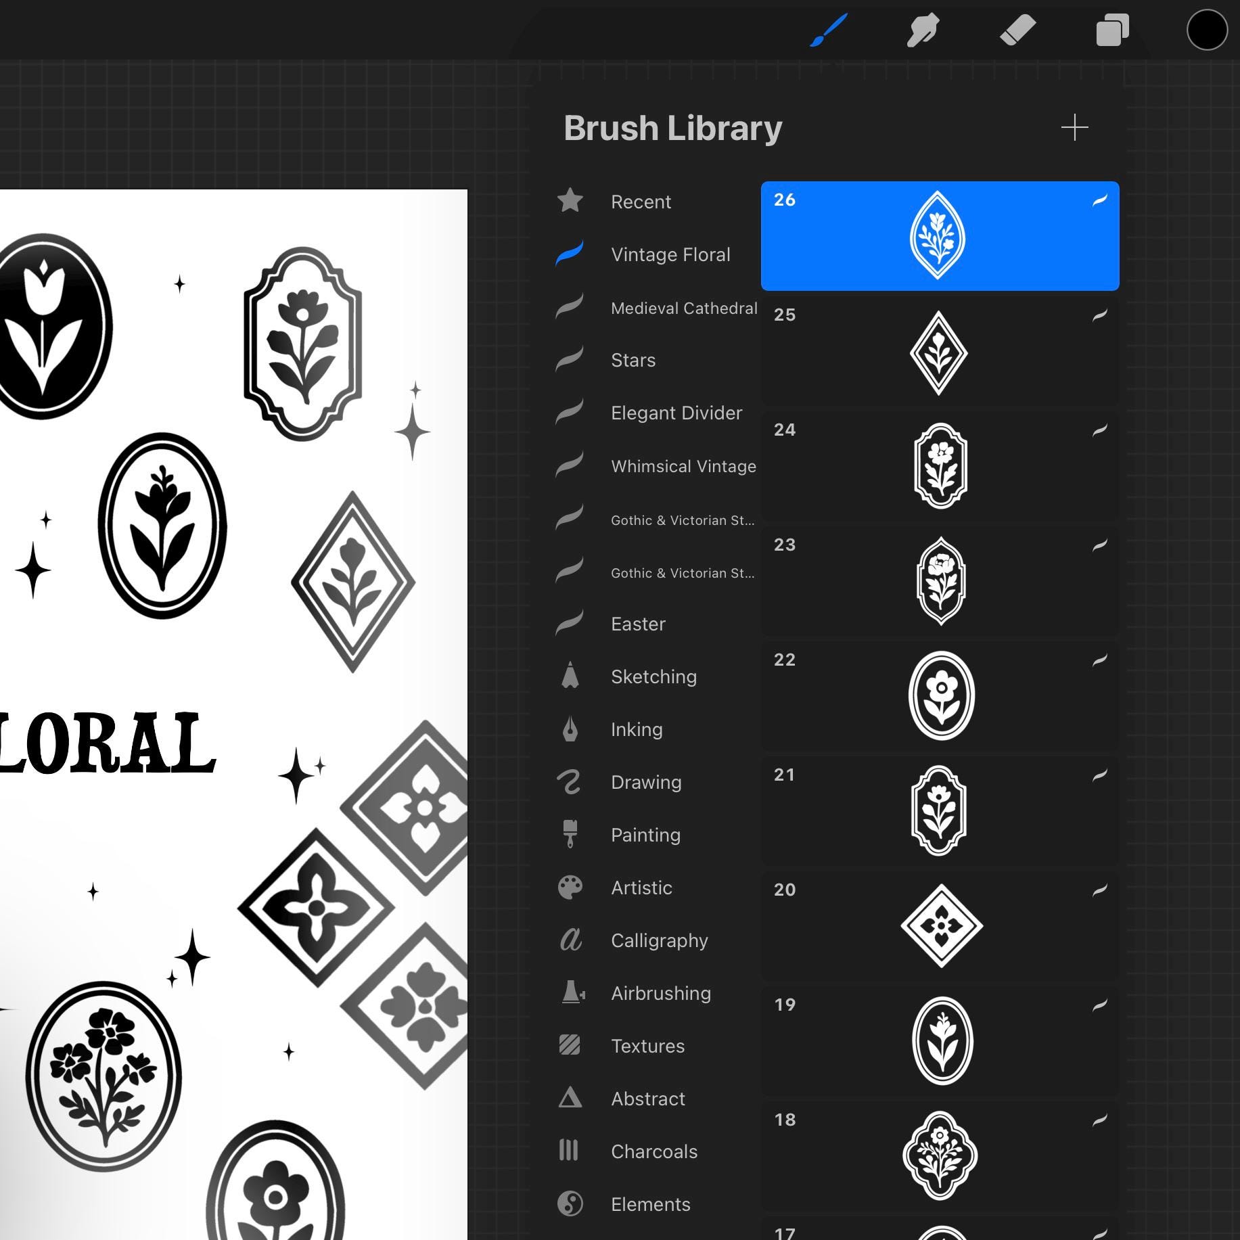
Task: Click the Artistic palette icon
Action: coord(570,887)
